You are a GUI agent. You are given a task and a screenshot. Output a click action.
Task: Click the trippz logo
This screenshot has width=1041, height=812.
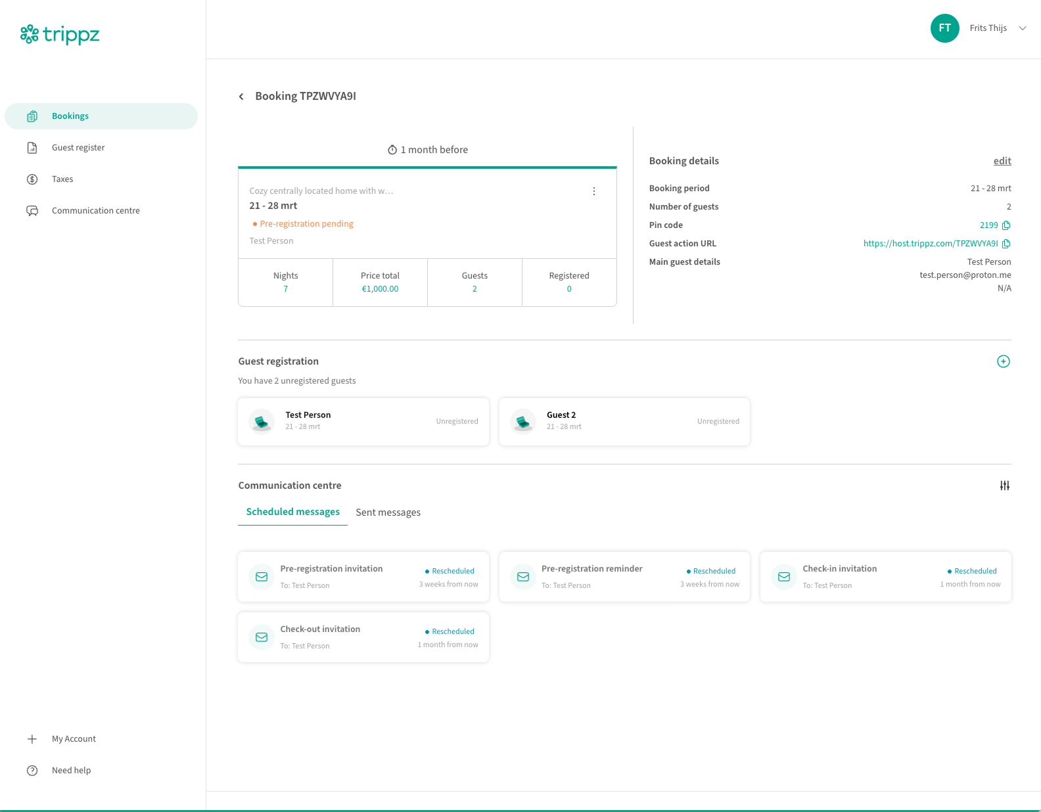tap(60, 34)
